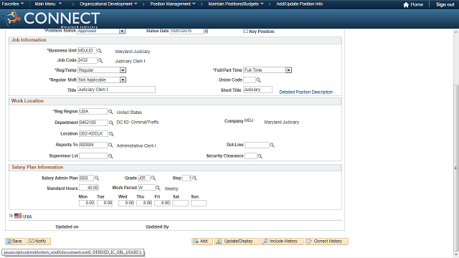Click the Reports To lookup magnifier
459x258 pixels.
coord(110,145)
